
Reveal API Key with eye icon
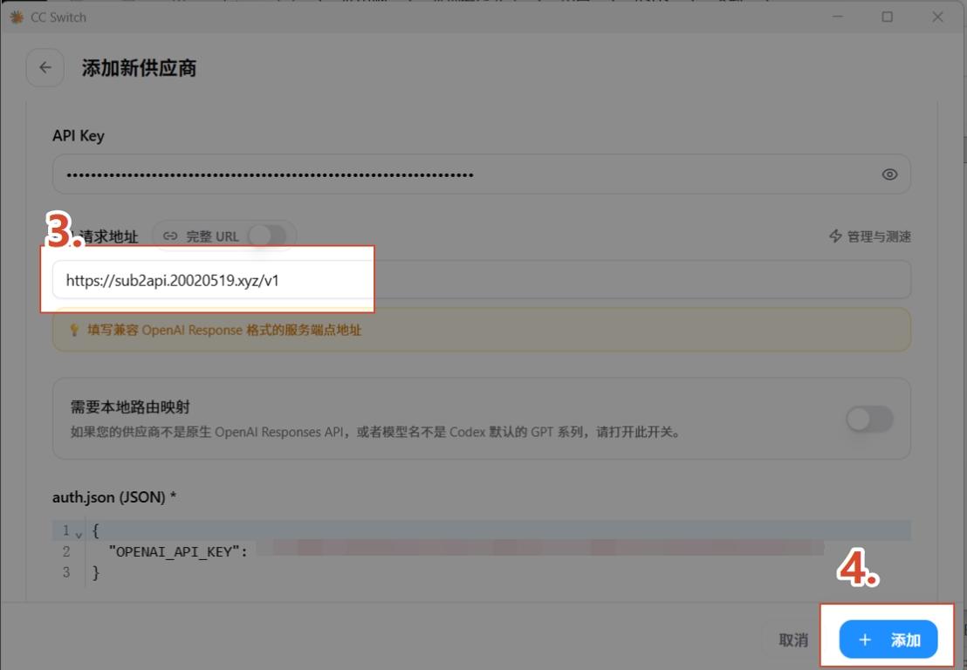[x=889, y=174]
